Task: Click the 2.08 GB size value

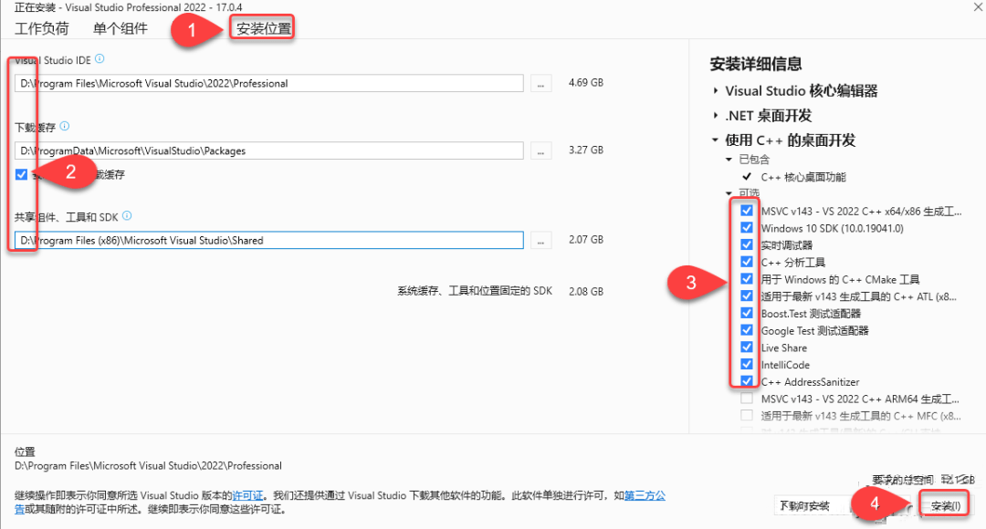Action: [x=586, y=292]
